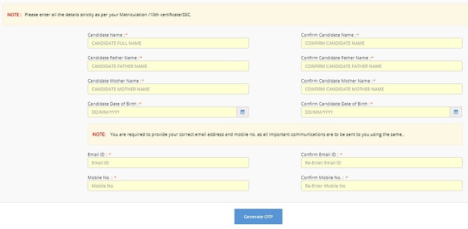The image size is (468, 229).
Task: Select the Re-Enter Email ID field
Action: tap(382, 163)
